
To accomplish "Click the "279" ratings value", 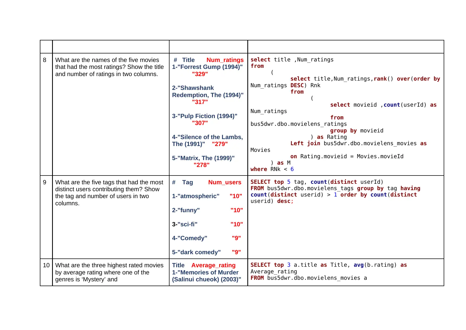I will (220, 144).
